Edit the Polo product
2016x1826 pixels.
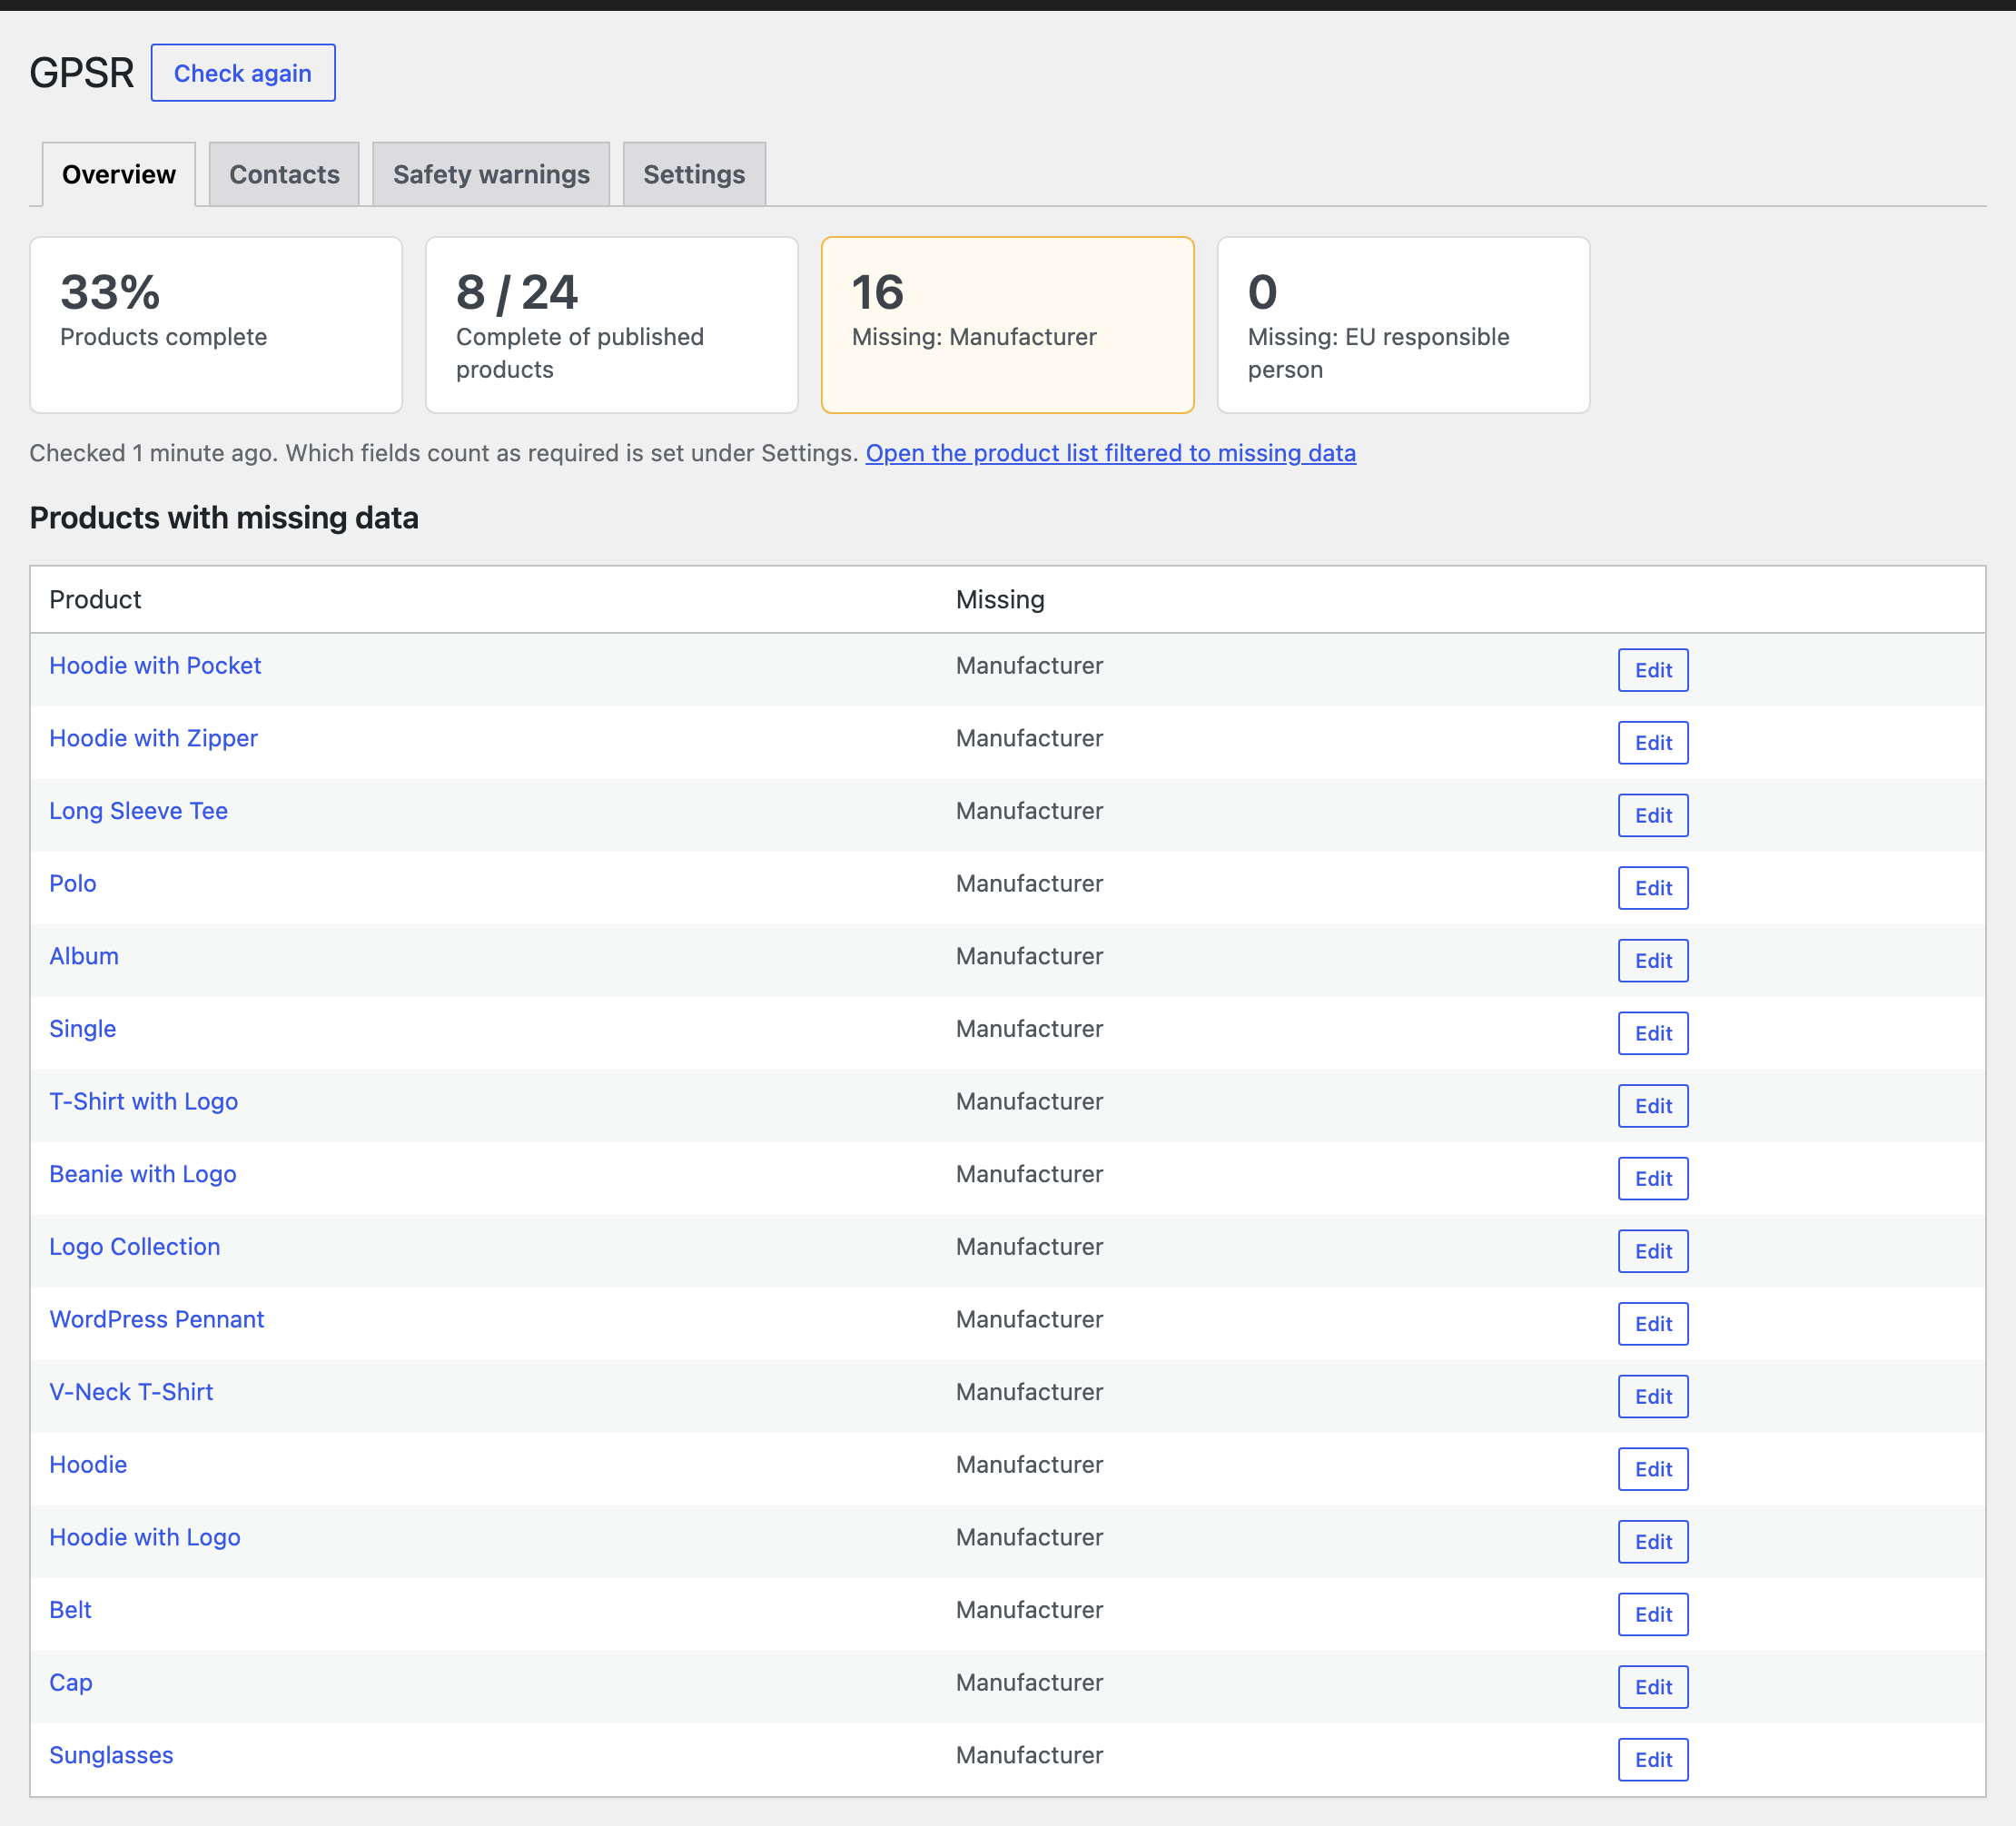(x=1654, y=888)
